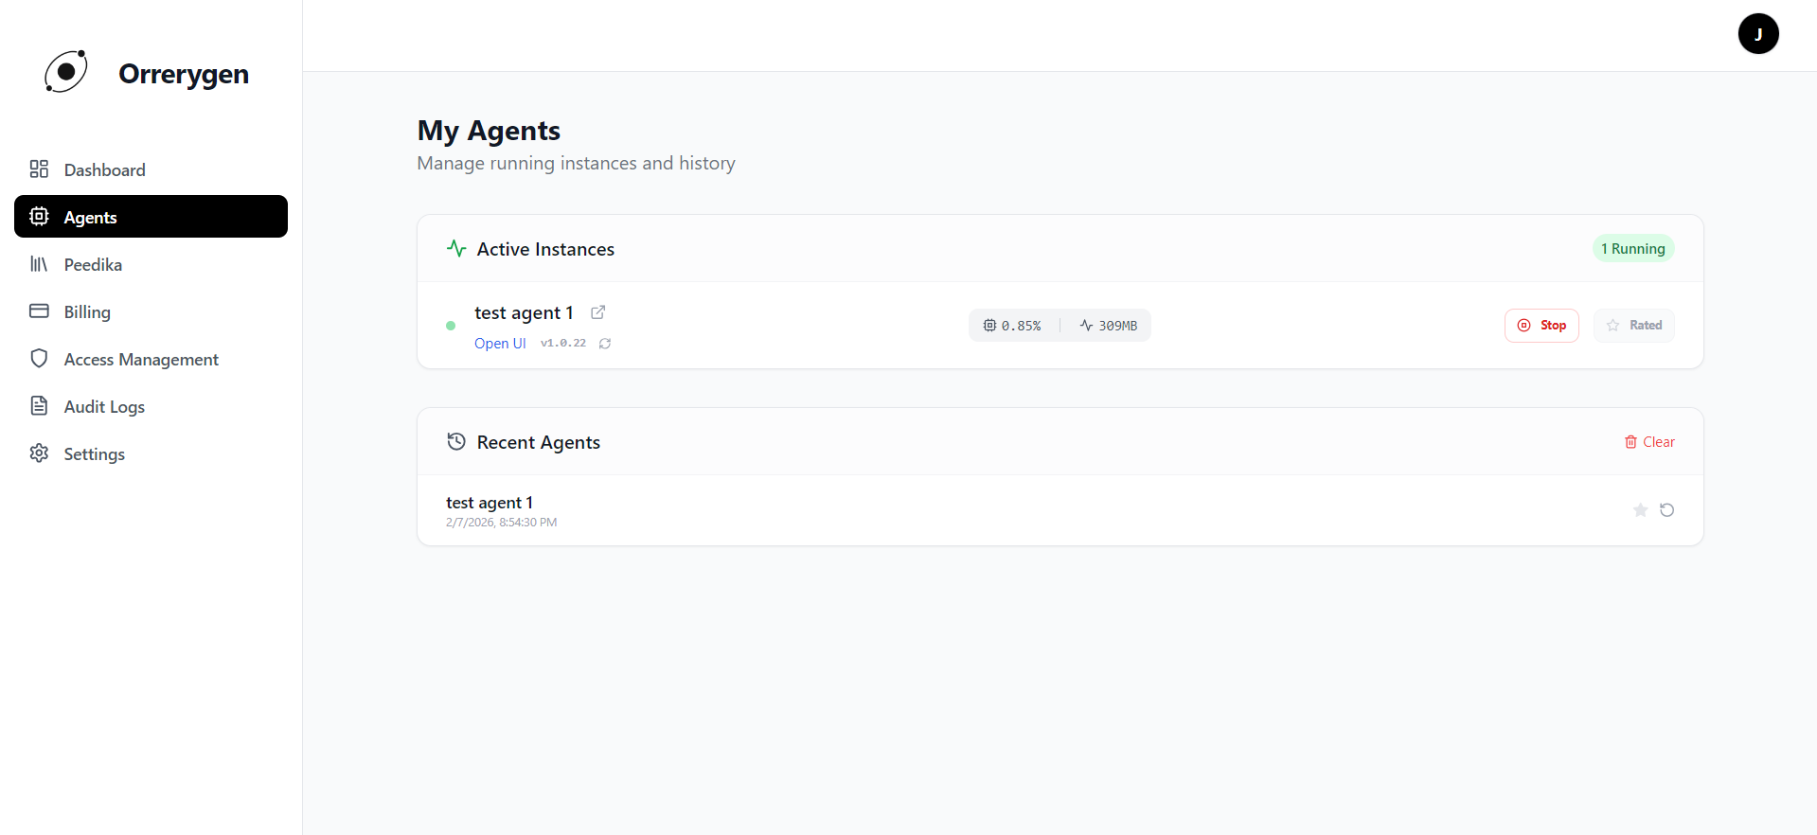Image resolution: width=1817 pixels, height=835 pixels.
Task: Click the Orrerygen orbit logo
Action: point(65,70)
